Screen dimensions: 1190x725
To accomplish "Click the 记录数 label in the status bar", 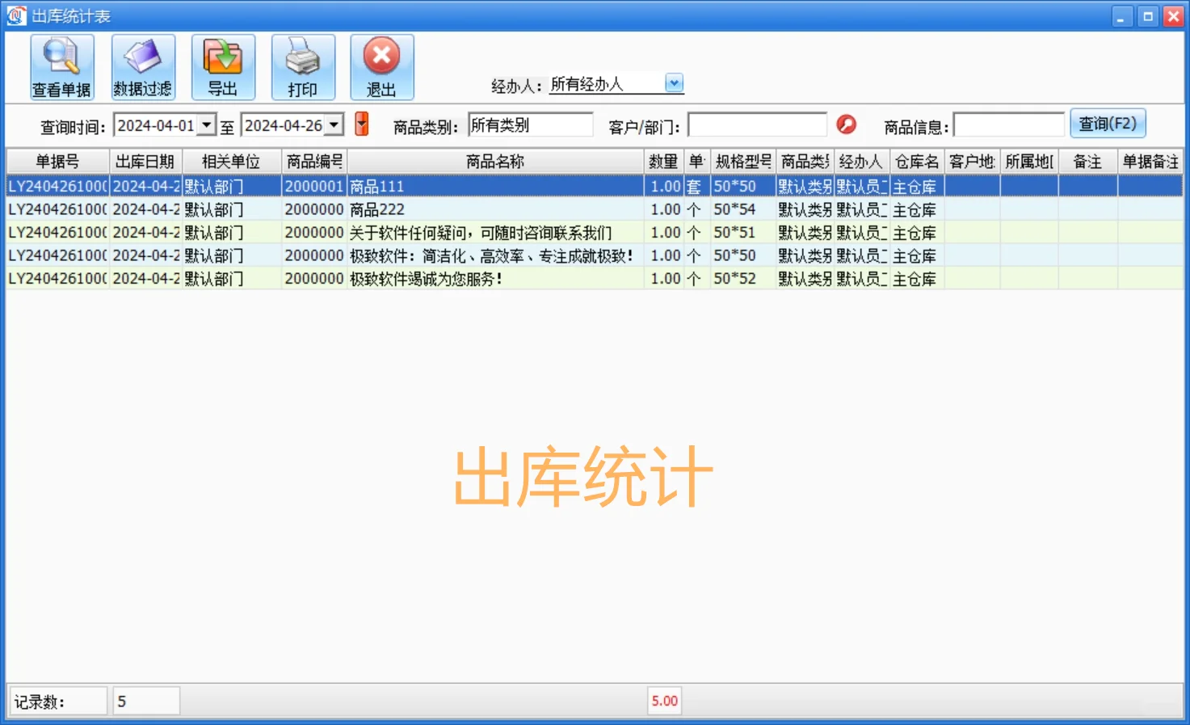I will click(57, 702).
